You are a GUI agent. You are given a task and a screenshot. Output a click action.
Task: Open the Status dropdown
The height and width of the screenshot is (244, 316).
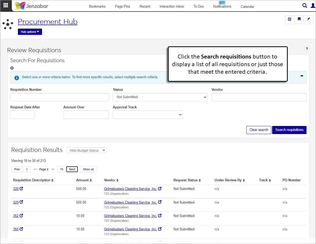[160, 97]
